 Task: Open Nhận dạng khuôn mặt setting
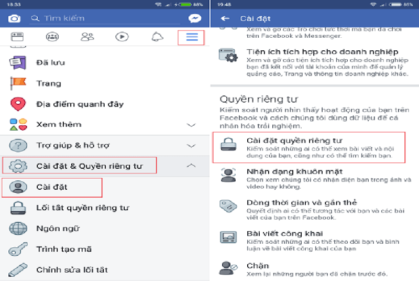coord(294,171)
